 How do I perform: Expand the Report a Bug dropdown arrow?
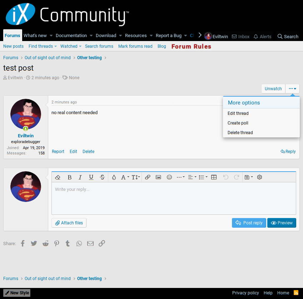[185, 35]
